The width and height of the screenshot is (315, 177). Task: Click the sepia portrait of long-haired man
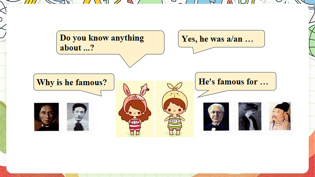pos(46,117)
